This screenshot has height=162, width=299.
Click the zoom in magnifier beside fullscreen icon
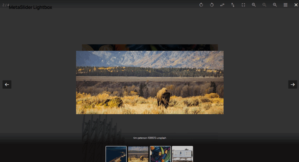coord(254,5)
